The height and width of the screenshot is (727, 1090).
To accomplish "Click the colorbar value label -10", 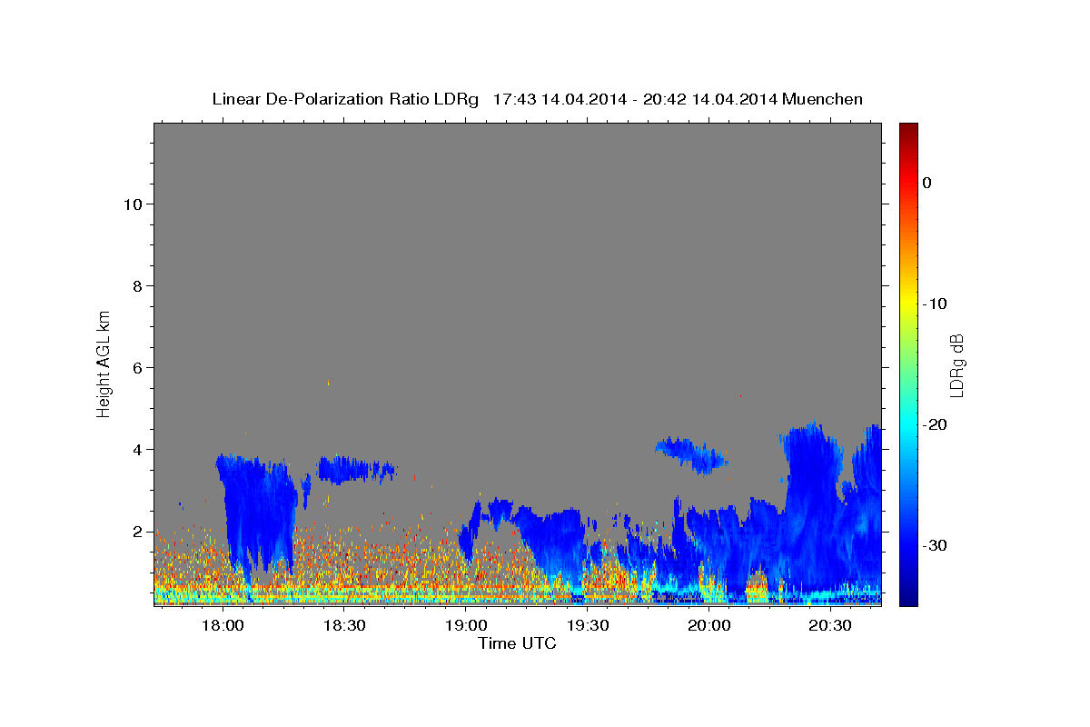I will [934, 304].
